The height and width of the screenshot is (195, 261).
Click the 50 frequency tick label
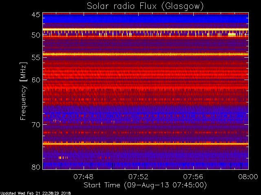click(36, 35)
